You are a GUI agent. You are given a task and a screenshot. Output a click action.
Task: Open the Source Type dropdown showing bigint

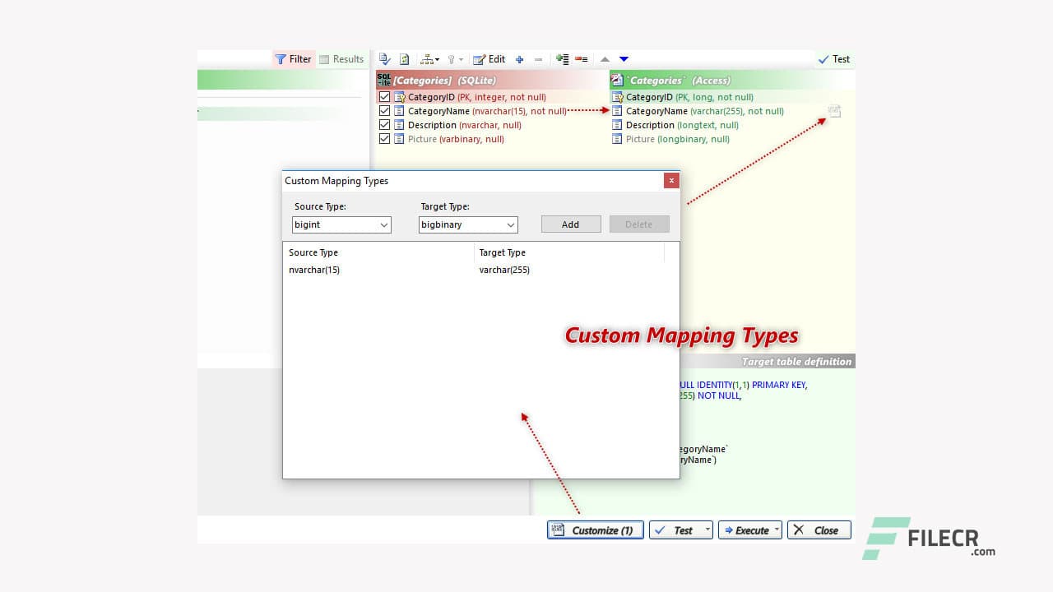(341, 224)
